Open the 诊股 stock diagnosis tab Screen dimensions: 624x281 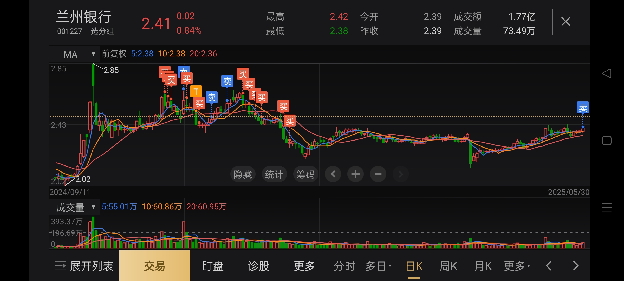(x=259, y=266)
